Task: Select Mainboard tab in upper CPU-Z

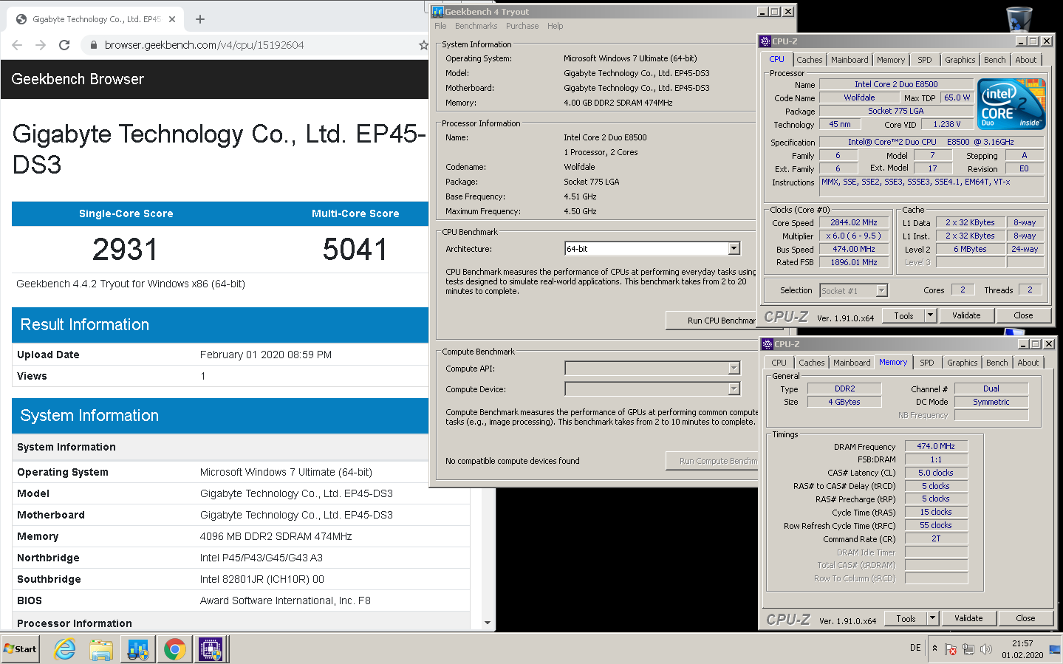Action: coord(850,60)
